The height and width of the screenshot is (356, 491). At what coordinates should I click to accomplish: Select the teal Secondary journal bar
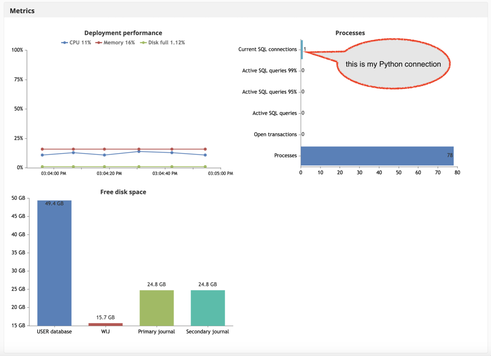pos(208,308)
